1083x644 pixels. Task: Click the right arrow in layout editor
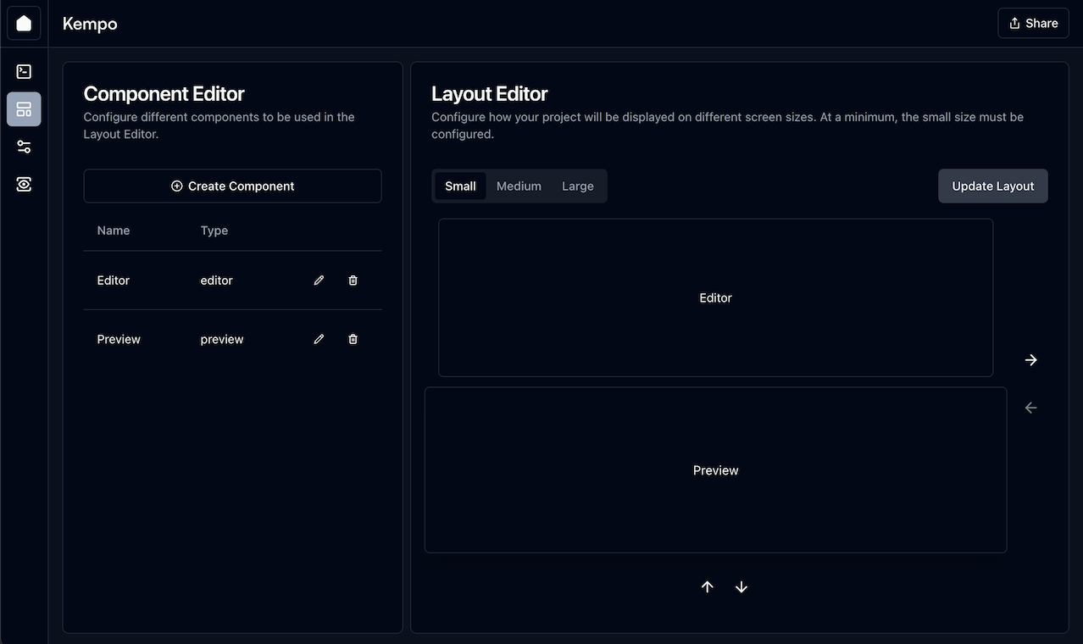(1030, 360)
